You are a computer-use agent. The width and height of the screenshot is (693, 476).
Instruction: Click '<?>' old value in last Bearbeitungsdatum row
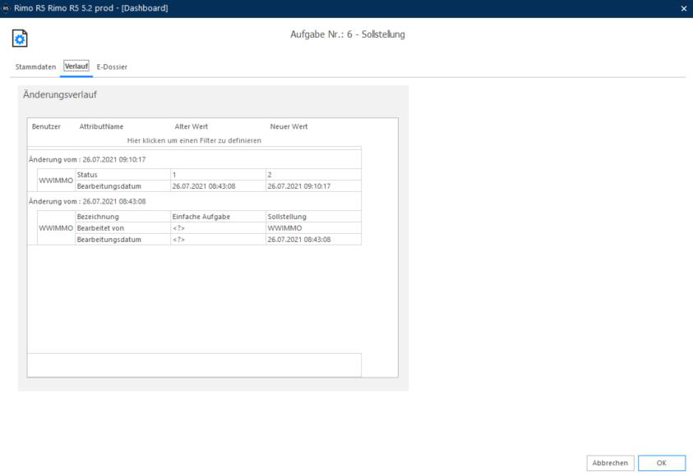pos(219,240)
